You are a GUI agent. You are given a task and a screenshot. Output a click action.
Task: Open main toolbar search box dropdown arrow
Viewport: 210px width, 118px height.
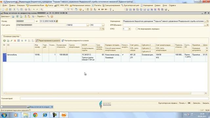[65, 10]
